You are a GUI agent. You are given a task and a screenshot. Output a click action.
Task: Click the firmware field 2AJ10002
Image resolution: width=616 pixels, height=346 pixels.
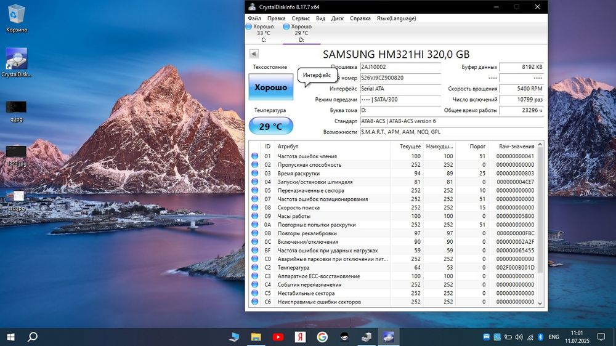click(400, 67)
